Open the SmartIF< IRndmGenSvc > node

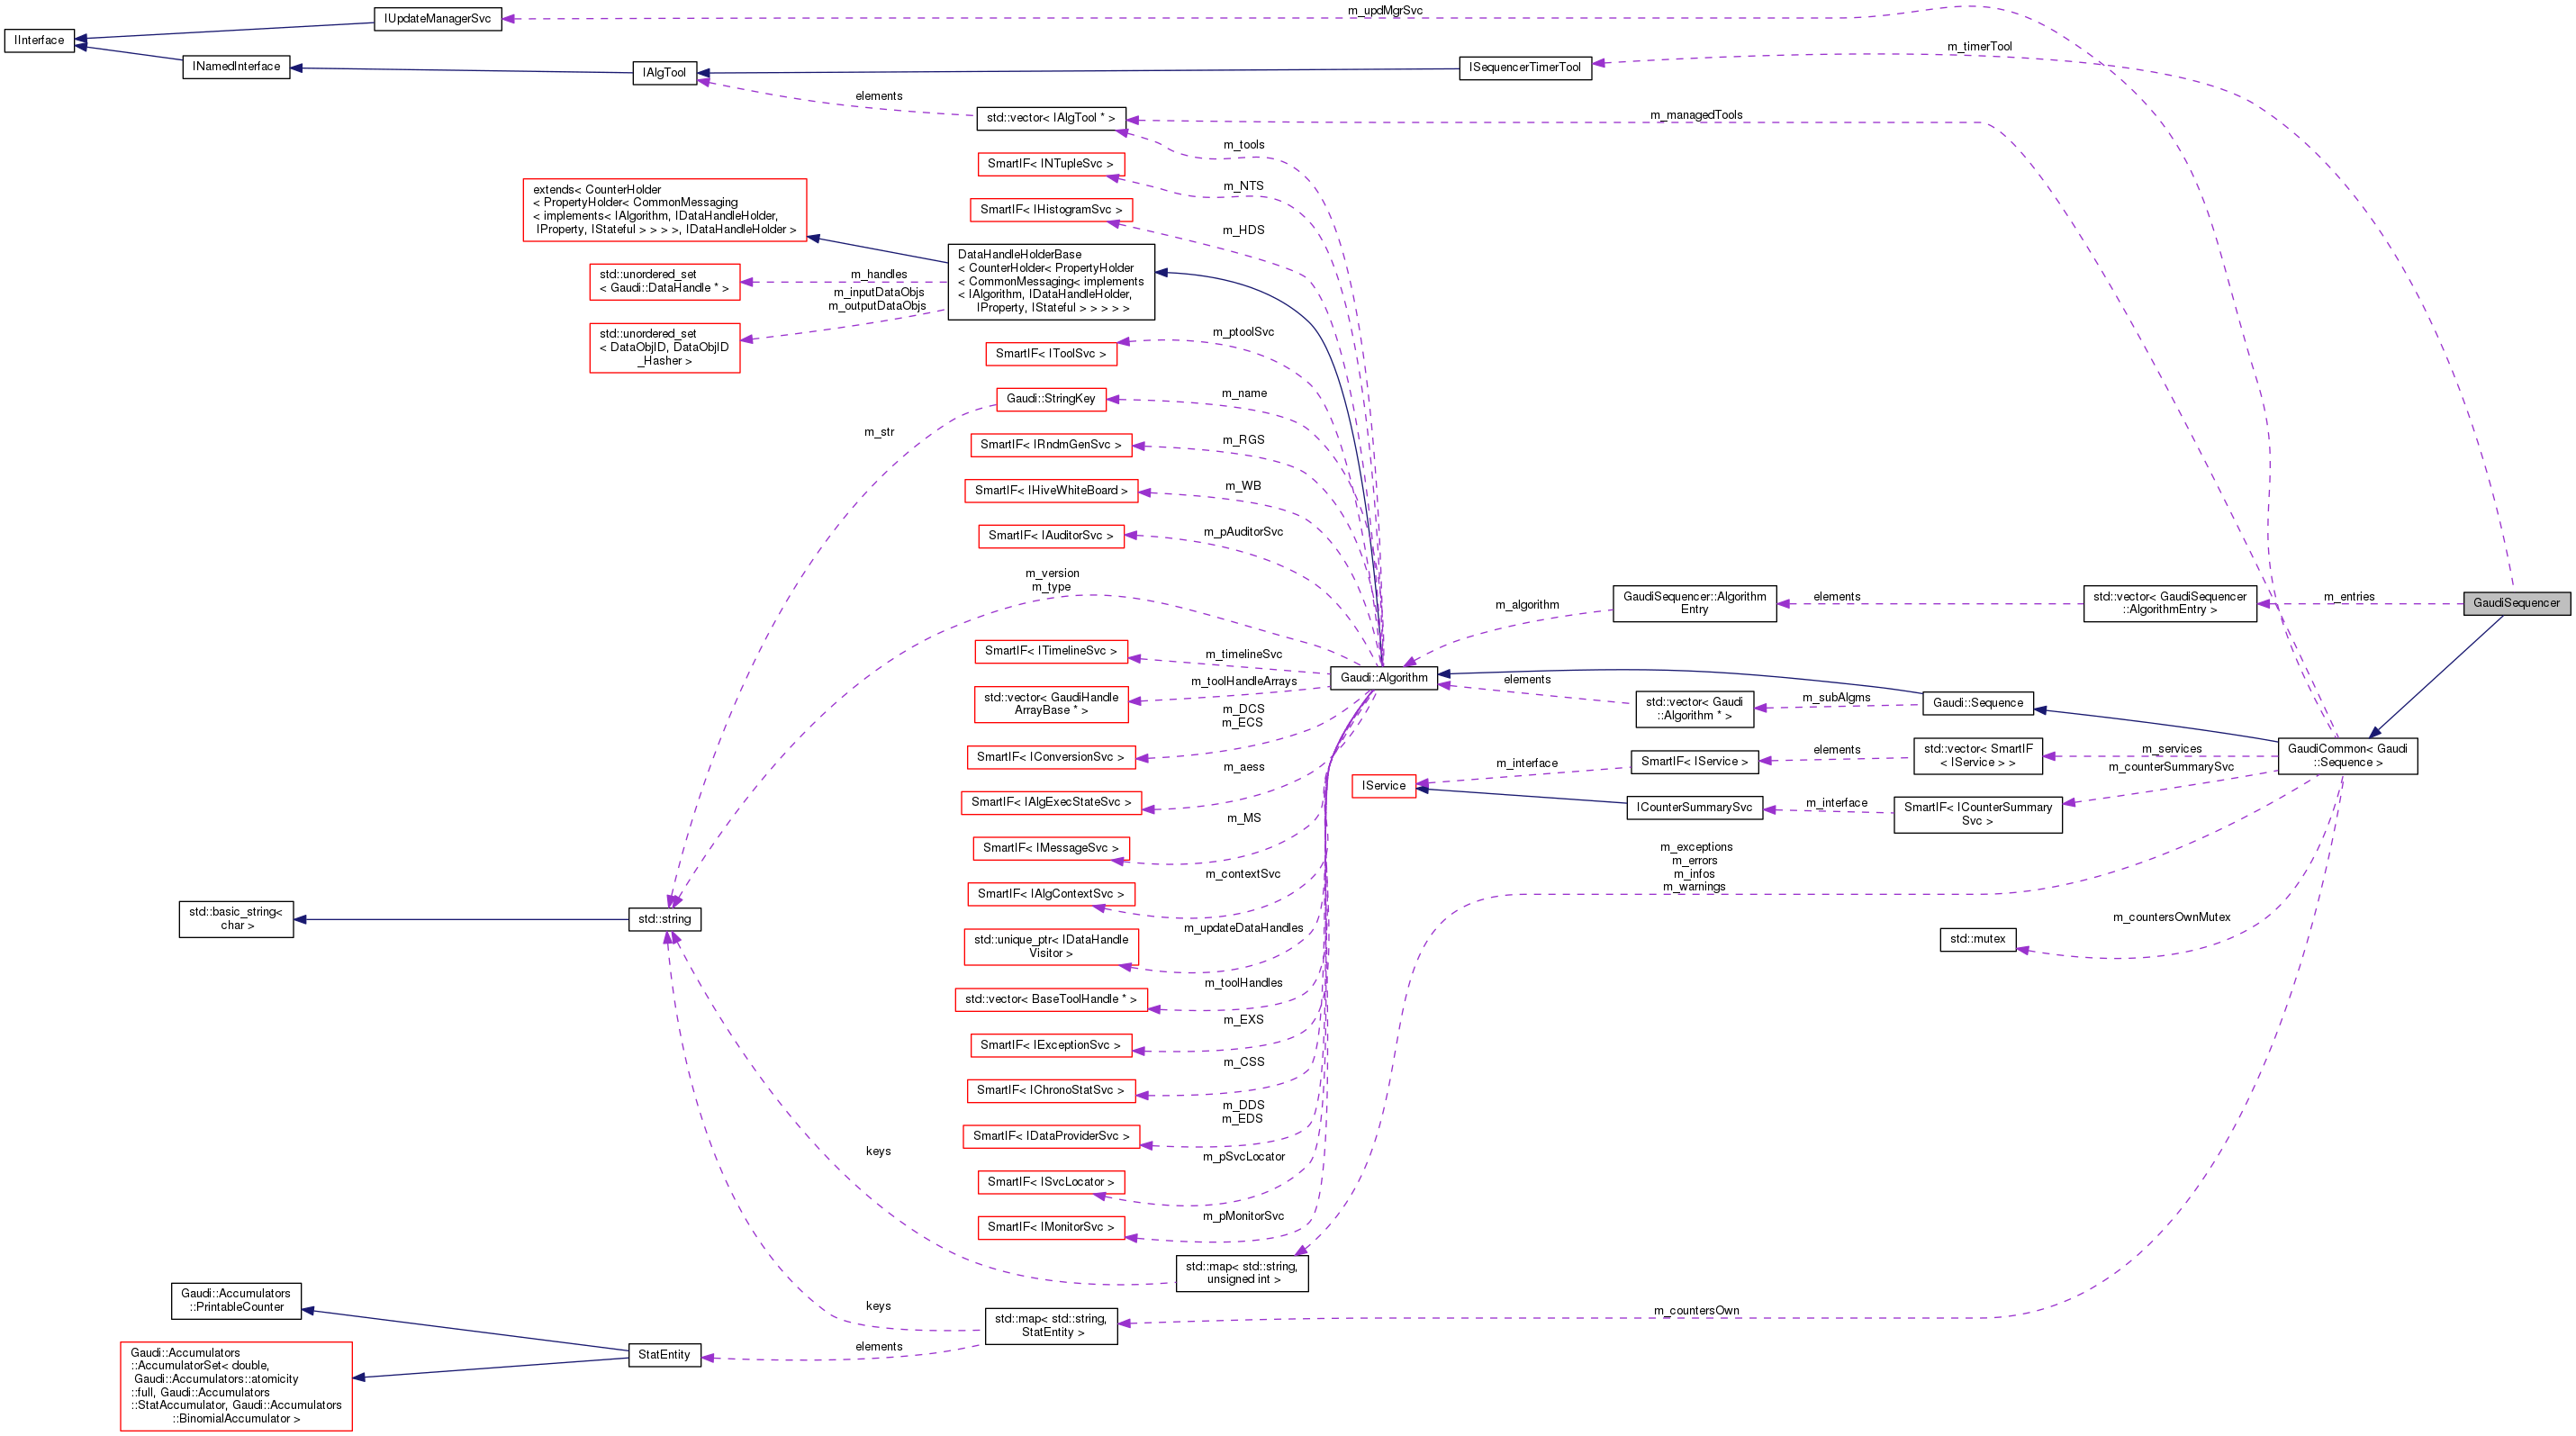click(x=1051, y=445)
